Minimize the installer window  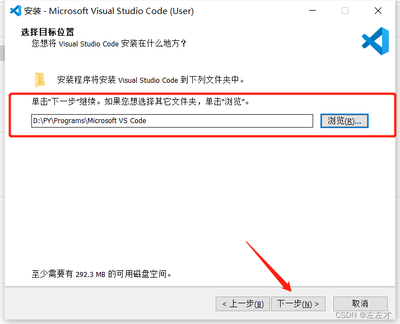coord(313,11)
